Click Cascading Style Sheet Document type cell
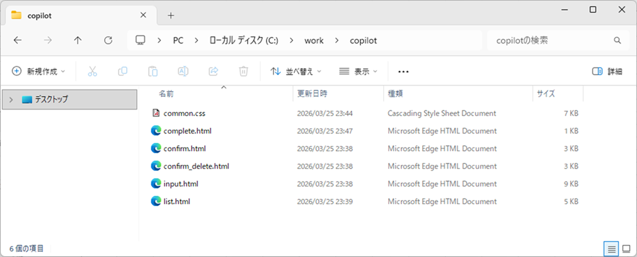Viewport: 637px width, 257px height. coord(442,113)
